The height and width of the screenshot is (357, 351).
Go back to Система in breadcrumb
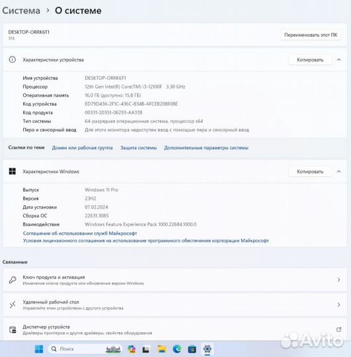(21, 11)
